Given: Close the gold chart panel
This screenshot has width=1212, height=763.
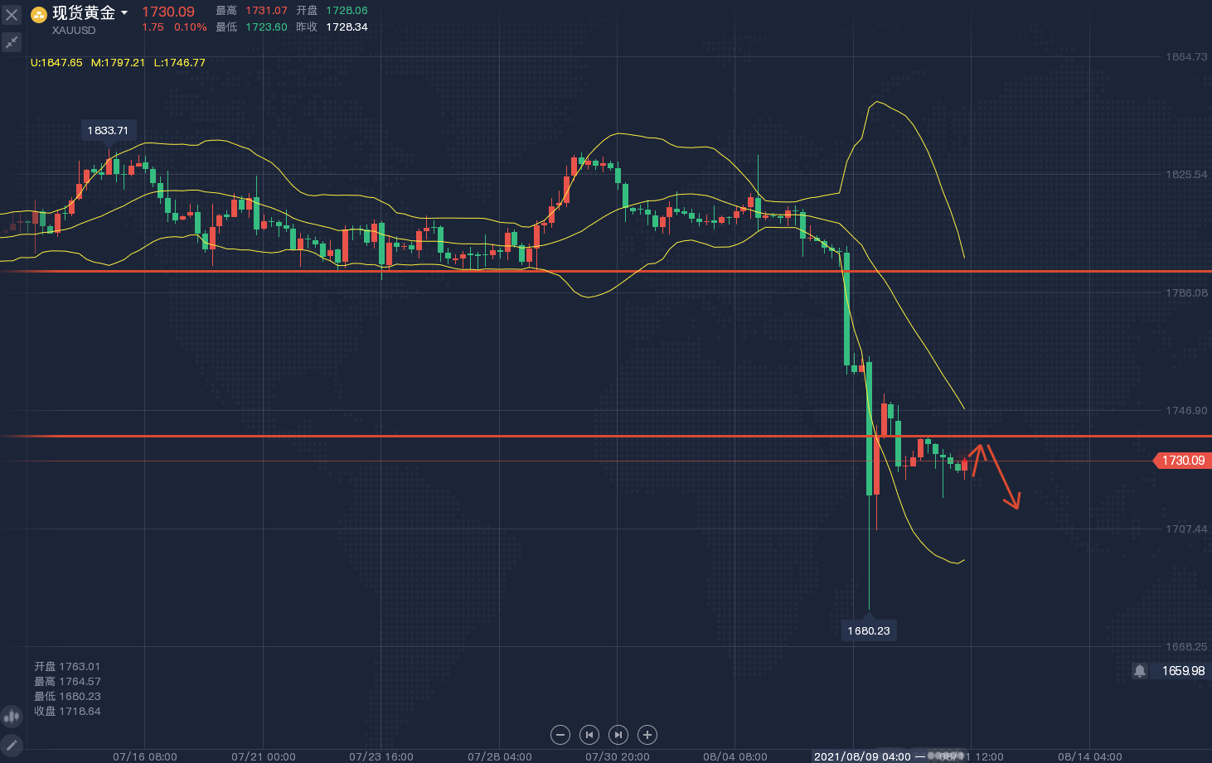Looking at the screenshot, I should coord(12,14).
